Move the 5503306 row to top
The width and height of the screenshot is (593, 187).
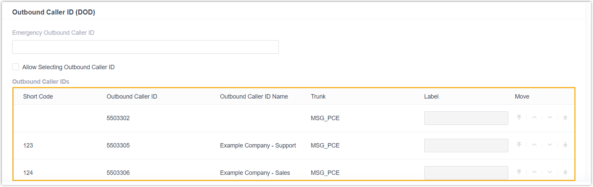click(519, 172)
